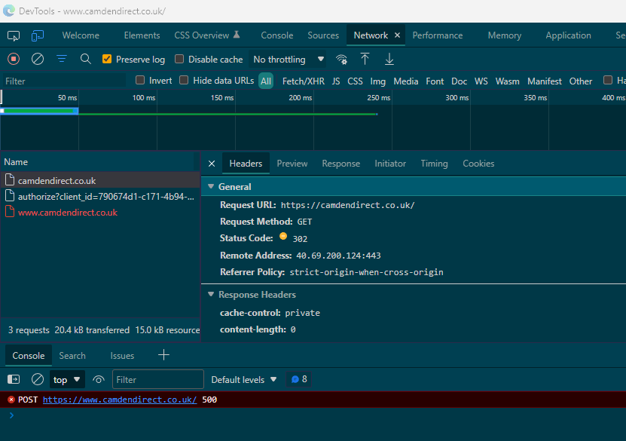This screenshot has width=626, height=441.
Task: Open the Timing tab
Action: click(x=435, y=164)
